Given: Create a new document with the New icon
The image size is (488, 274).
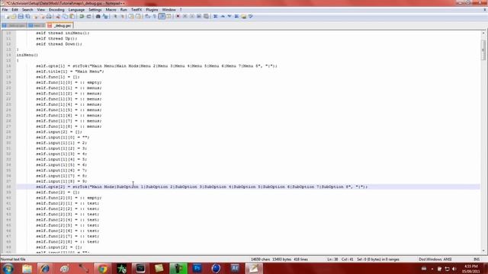Looking at the screenshot, I should click(x=7, y=16).
